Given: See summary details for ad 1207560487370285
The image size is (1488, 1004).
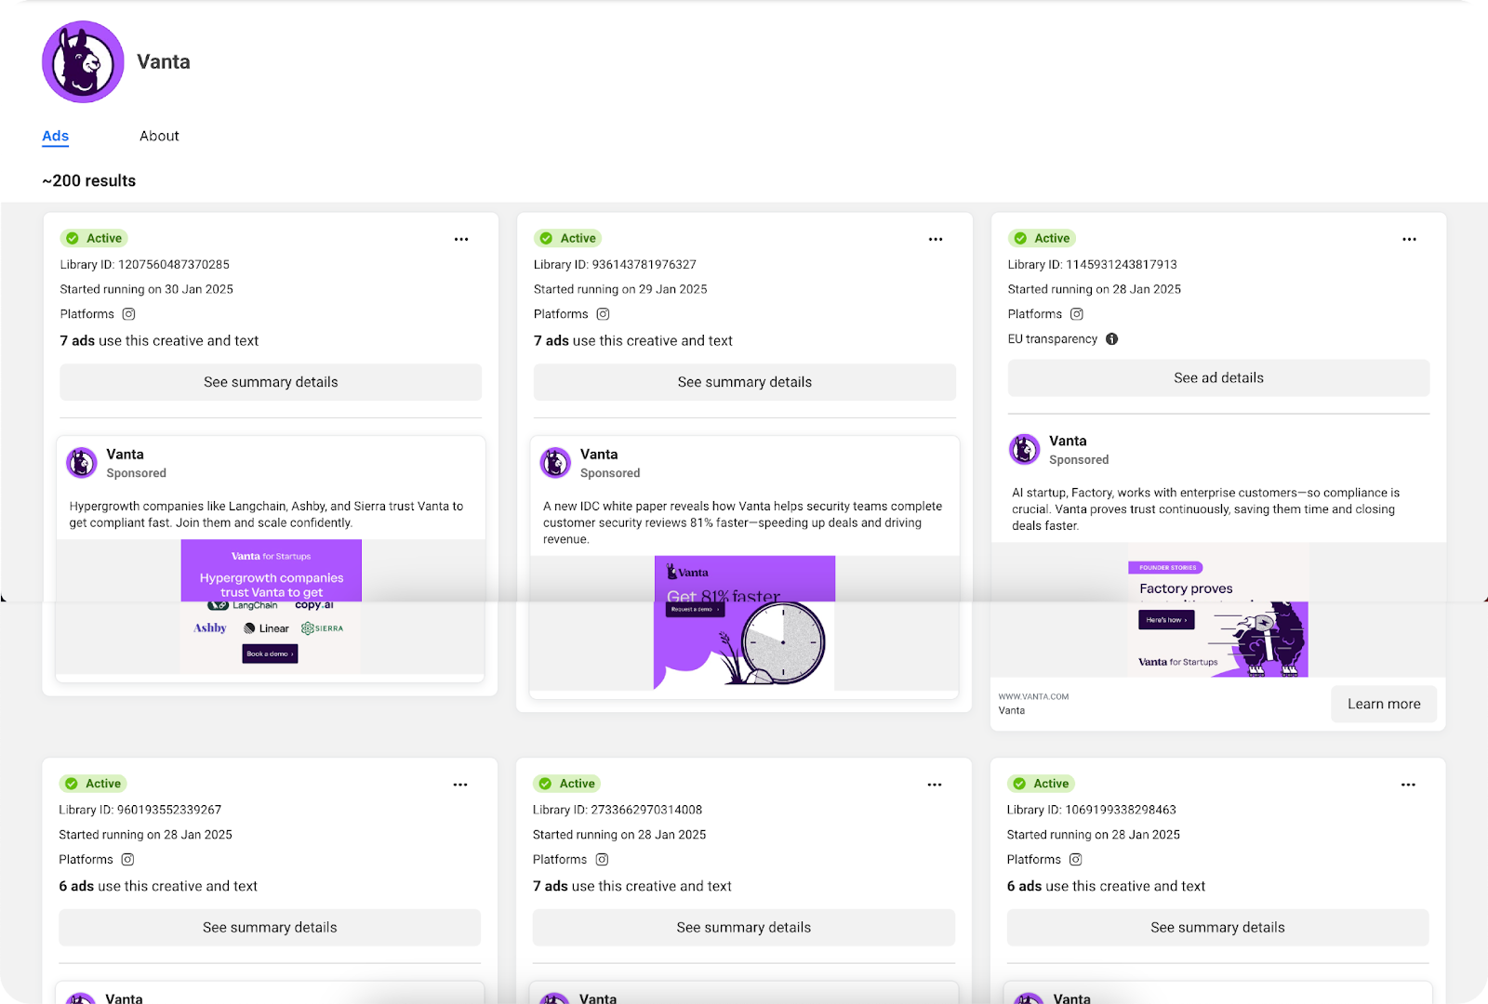Looking at the screenshot, I should click(x=271, y=382).
